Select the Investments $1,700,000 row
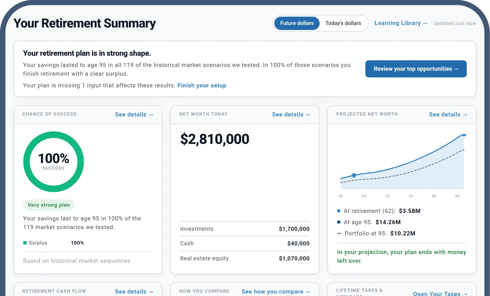The width and height of the screenshot is (490, 296). click(x=245, y=229)
